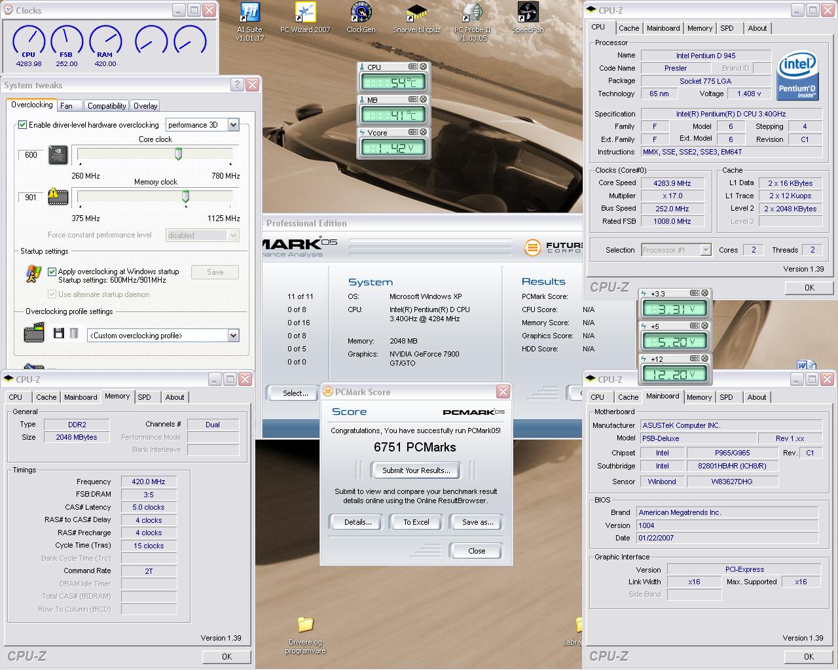Close the Vcore monitor panel

424,132
